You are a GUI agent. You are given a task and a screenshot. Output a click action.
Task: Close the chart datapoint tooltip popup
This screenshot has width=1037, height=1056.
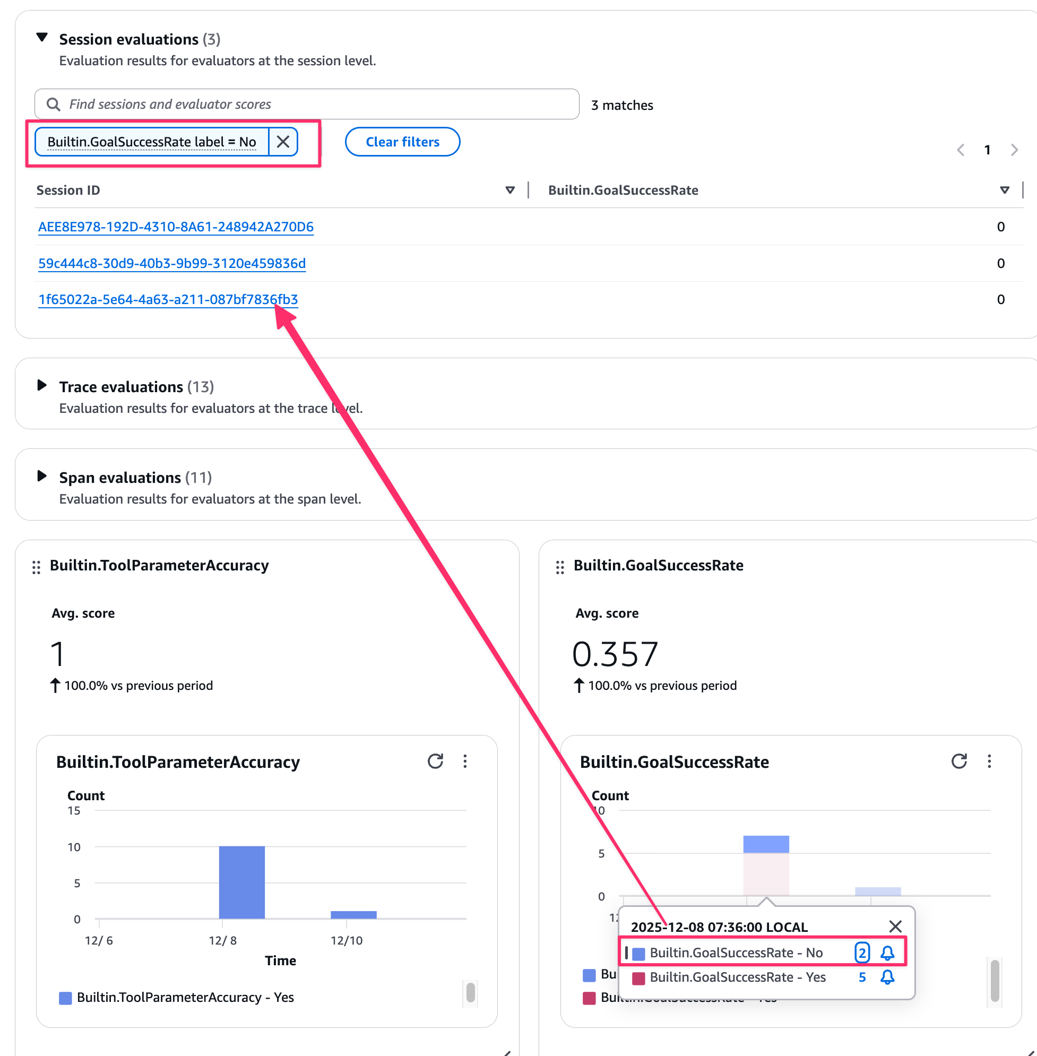click(895, 927)
